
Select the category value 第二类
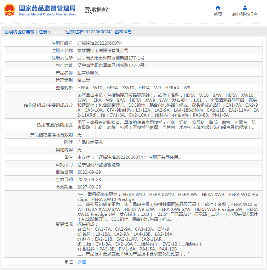[x=84, y=80]
